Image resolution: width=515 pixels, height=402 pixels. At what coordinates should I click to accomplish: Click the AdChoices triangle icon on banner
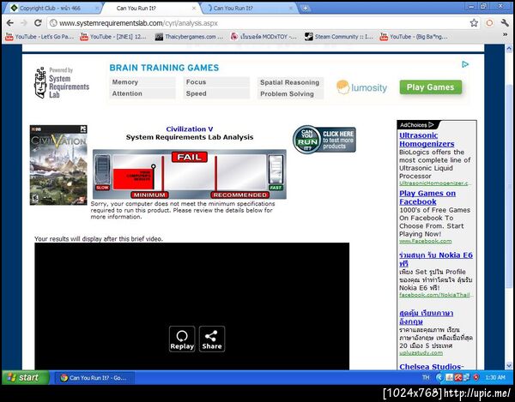(465, 64)
